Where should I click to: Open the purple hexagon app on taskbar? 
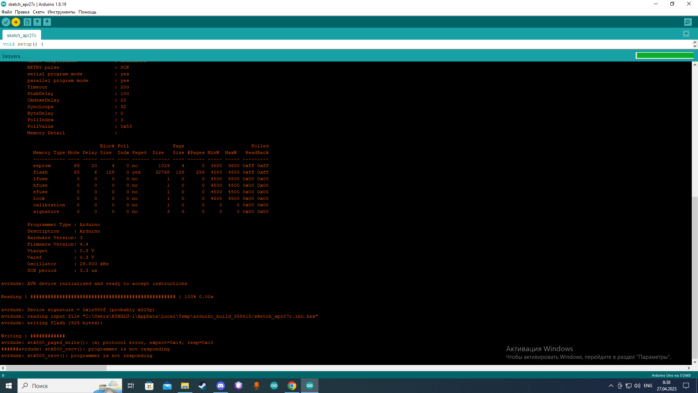[x=238, y=386]
